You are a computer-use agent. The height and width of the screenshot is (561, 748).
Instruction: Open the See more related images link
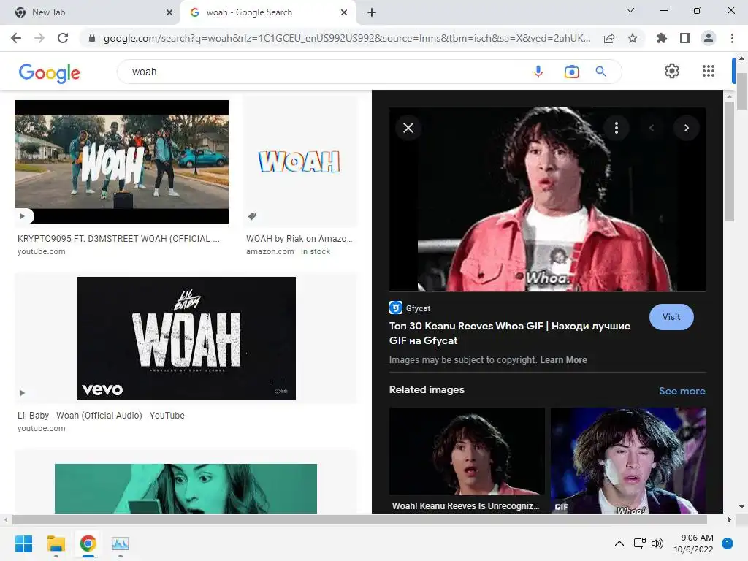682,391
